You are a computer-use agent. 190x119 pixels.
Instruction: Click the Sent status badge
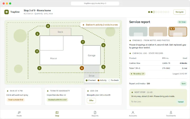click(x=183, y=84)
